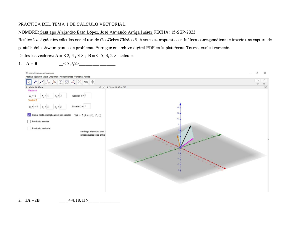
Task: Enable the Producto escalar checkbox
Action: [29, 121]
